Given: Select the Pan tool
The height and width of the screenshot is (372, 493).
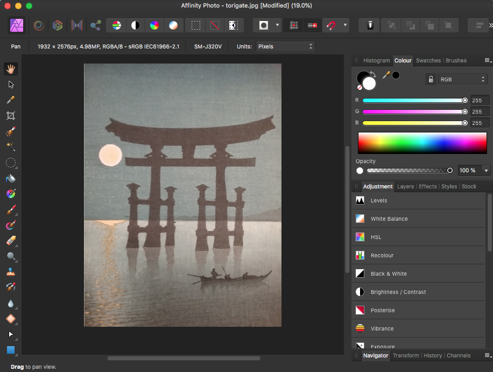Looking at the screenshot, I should (11, 68).
